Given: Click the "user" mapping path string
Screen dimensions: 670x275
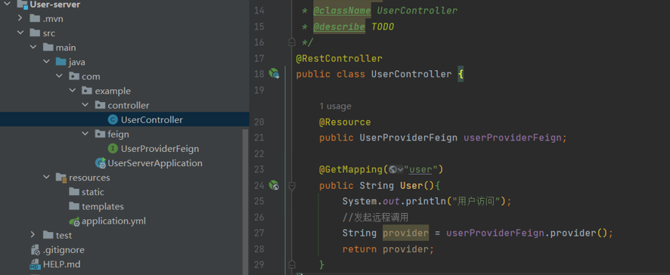Looking at the screenshot, I should click(x=420, y=169).
